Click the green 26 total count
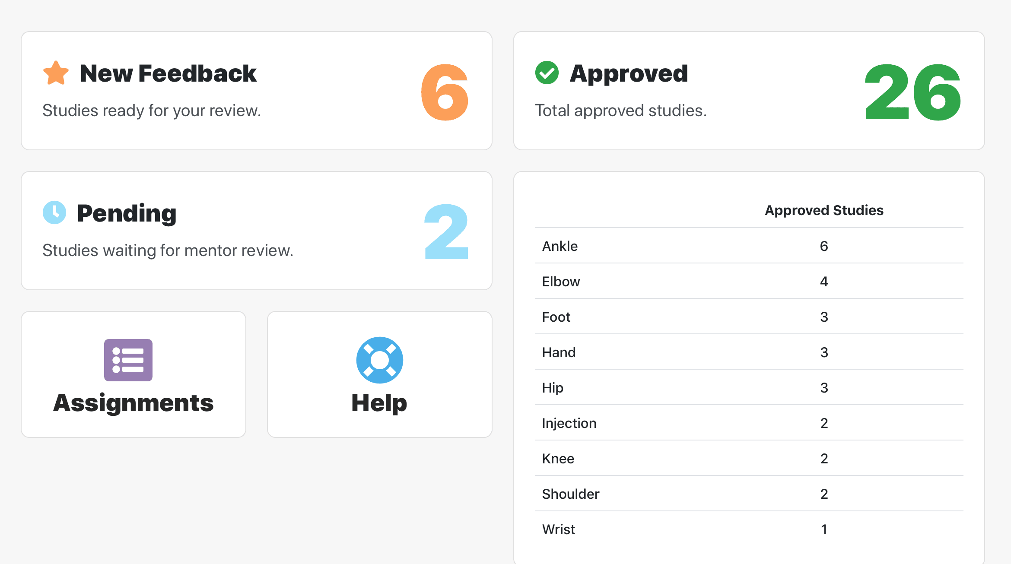1011x564 pixels. click(912, 95)
